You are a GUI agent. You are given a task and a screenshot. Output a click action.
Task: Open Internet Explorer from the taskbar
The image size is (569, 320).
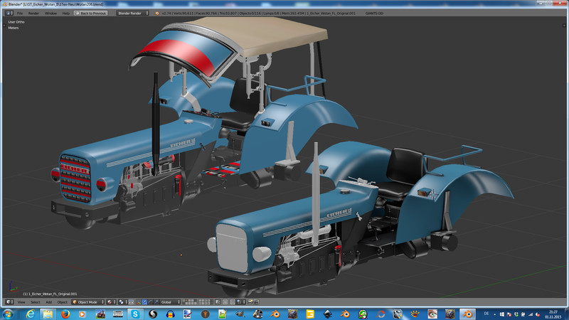click(31, 314)
